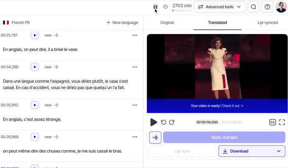Edit text 'En anglais, on peut dire, il a brisé le vase.'
This screenshot has width=288, height=168.
click(x=41, y=50)
